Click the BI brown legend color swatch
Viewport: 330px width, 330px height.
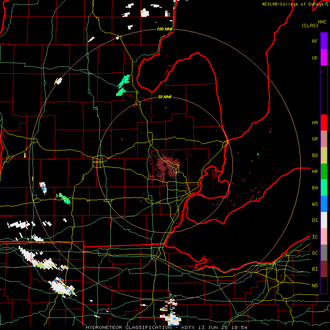324,269
